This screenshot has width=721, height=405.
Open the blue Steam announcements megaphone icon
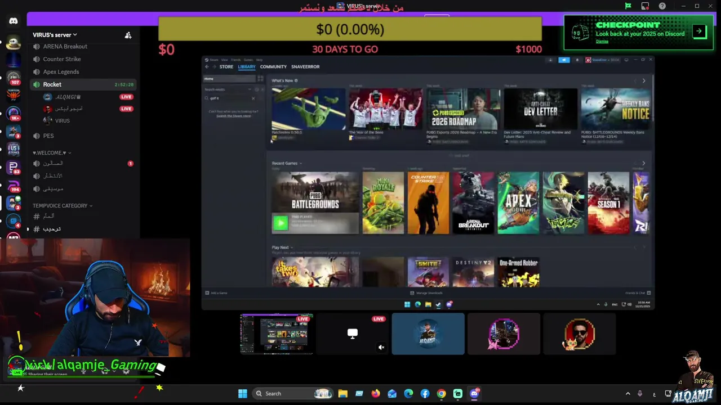[564, 60]
